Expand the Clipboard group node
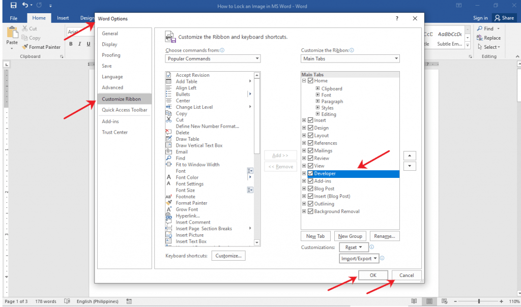 [x=317, y=88]
